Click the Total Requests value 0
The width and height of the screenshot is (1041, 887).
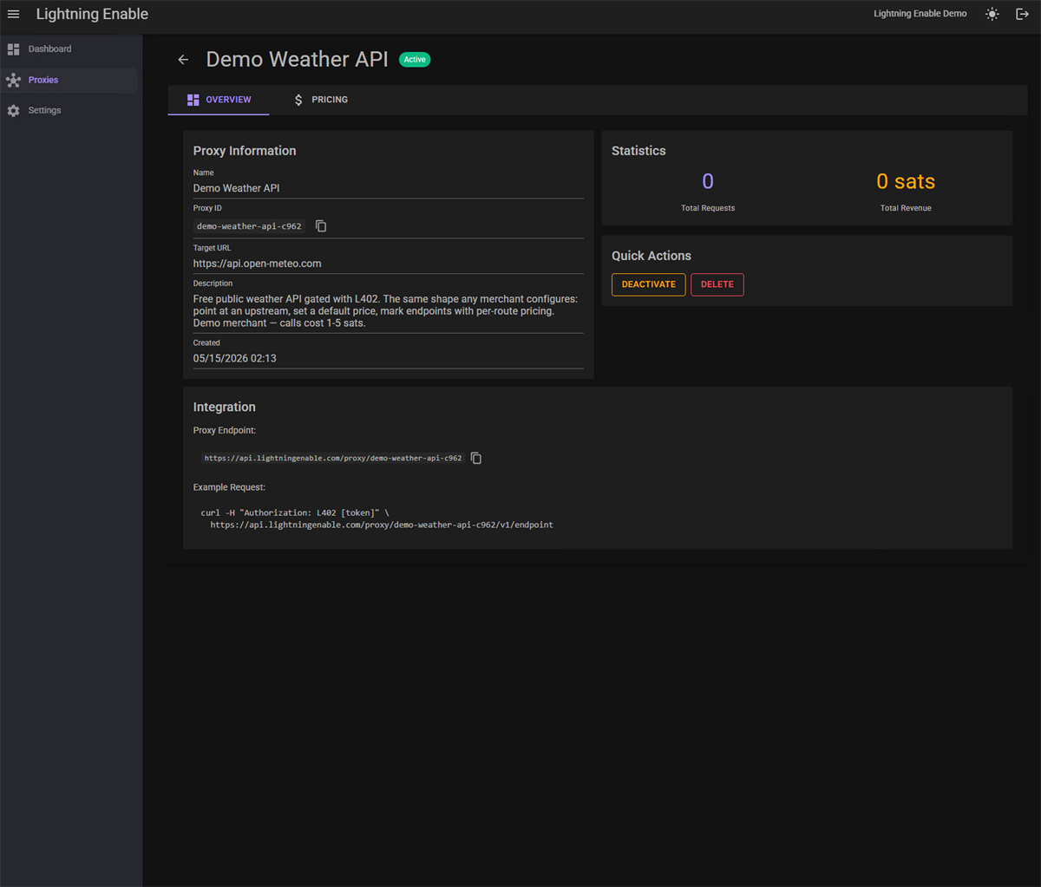(708, 181)
